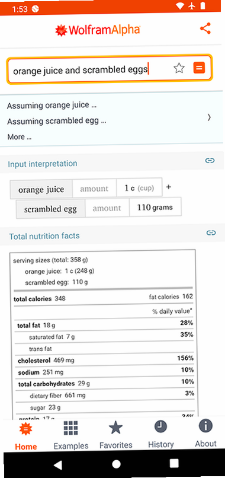Viewport: 225px width, 478px height.
Task: Tap the Android recent apps square
Action: click(x=174, y=463)
